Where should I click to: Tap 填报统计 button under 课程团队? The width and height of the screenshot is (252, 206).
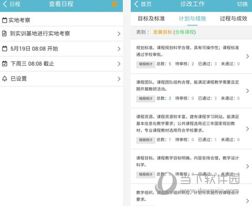(x=145, y=99)
